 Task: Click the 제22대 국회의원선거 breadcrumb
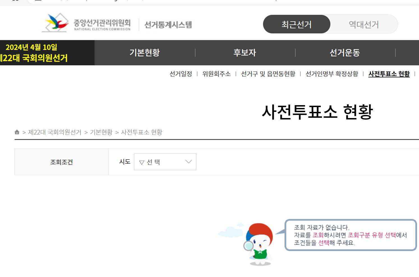(x=55, y=132)
